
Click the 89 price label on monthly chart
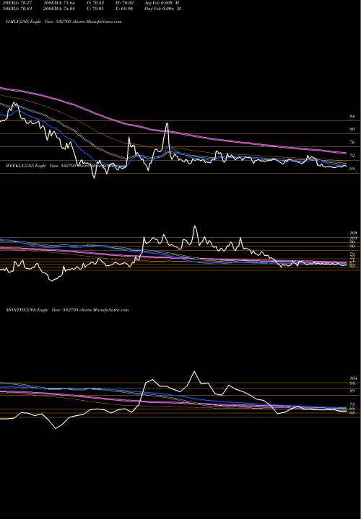tap(352, 391)
